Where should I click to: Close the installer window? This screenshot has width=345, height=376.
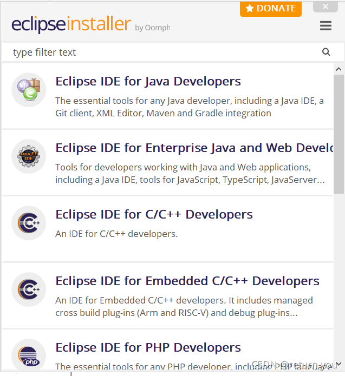coord(326,6)
